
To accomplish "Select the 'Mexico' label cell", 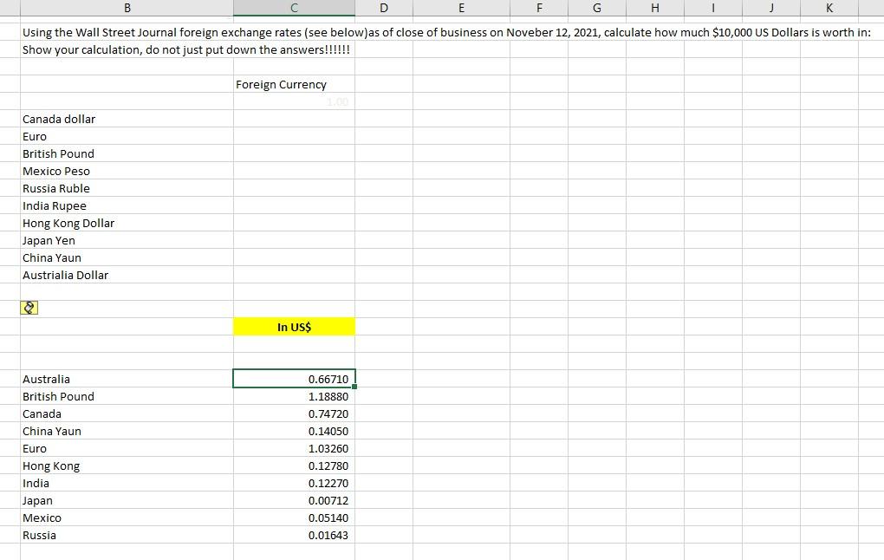I will tap(127, 518).
